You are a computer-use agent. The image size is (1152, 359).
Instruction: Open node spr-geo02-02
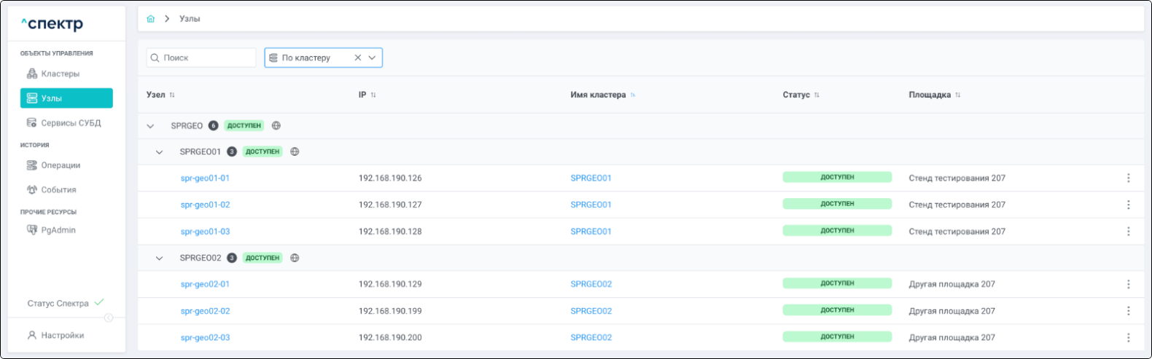pos(205,312)
